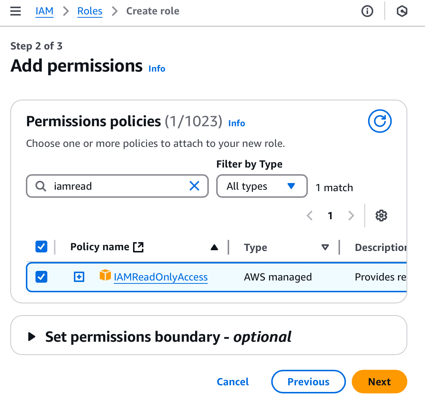Refresh the permissions policies list
The image size is (425, 403).
380,121
